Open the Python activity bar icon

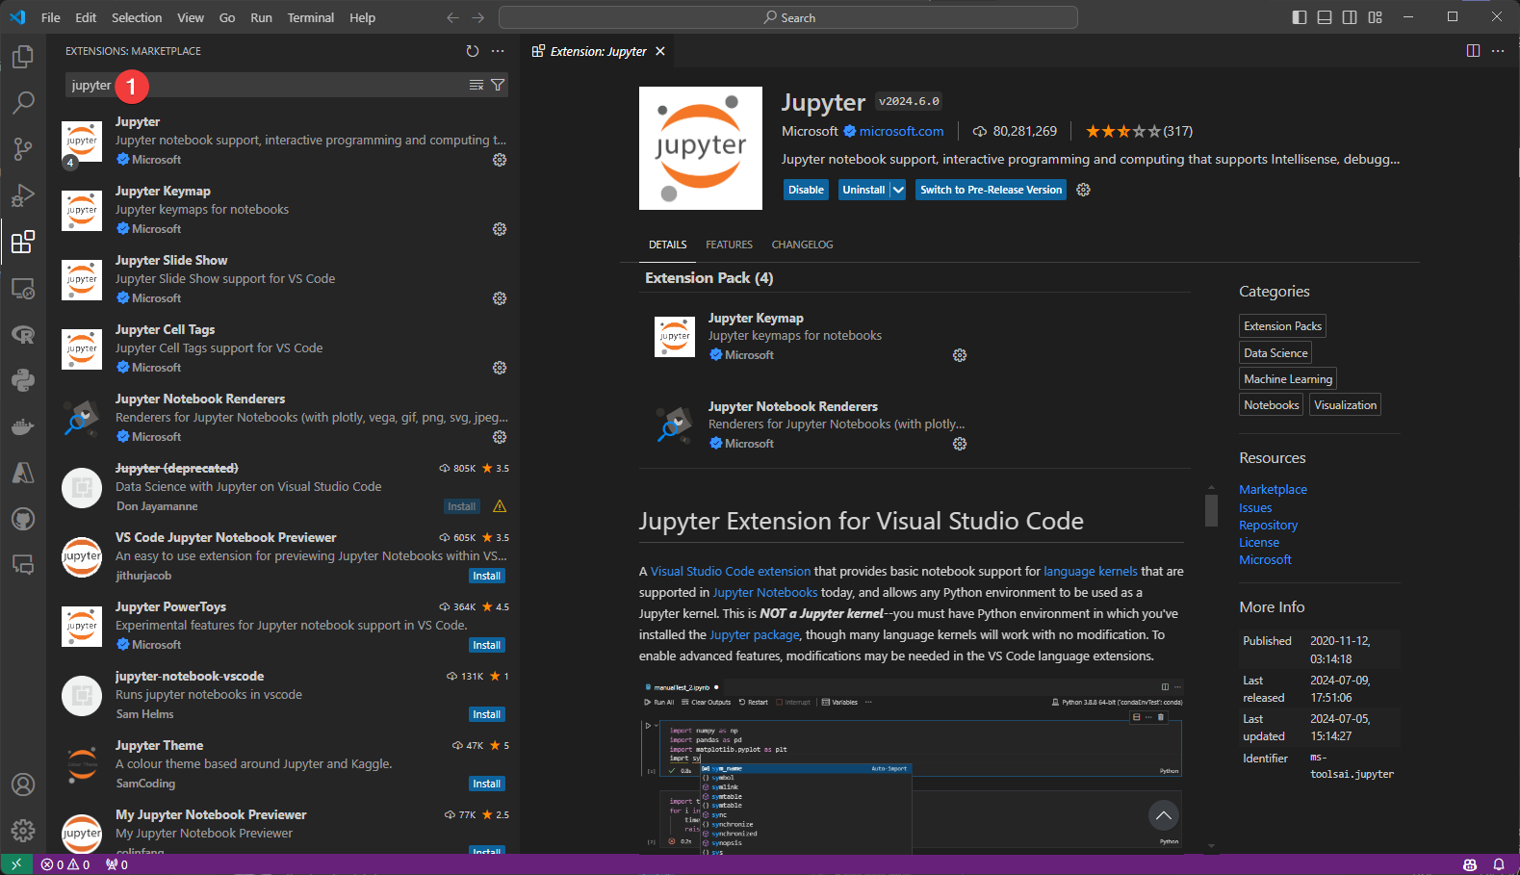pyautogui.click(x=23, y=380)
